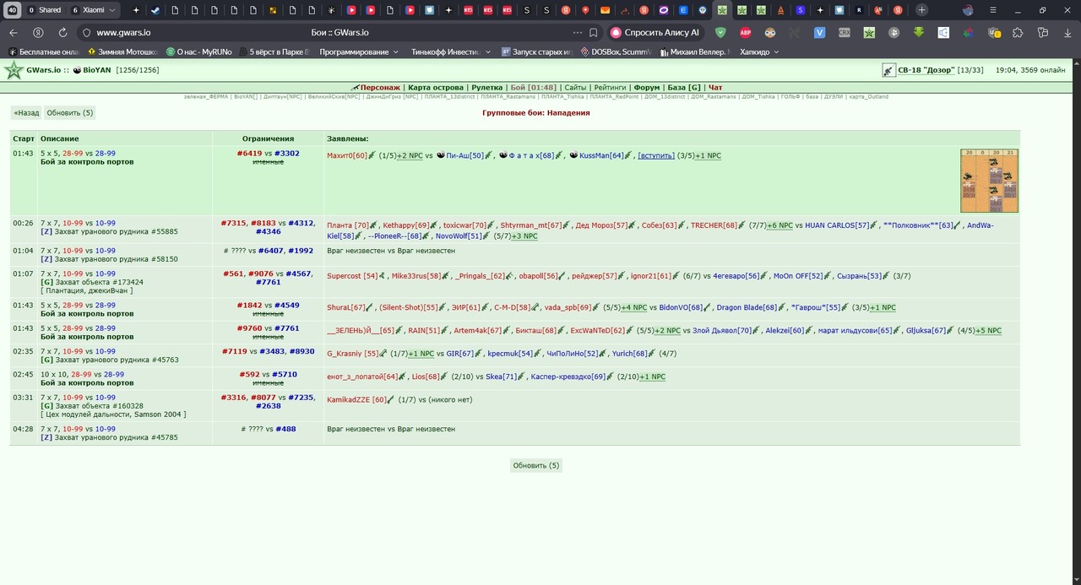Go back using the «Назад button
1081x585 pixels.
coord(26,113)
